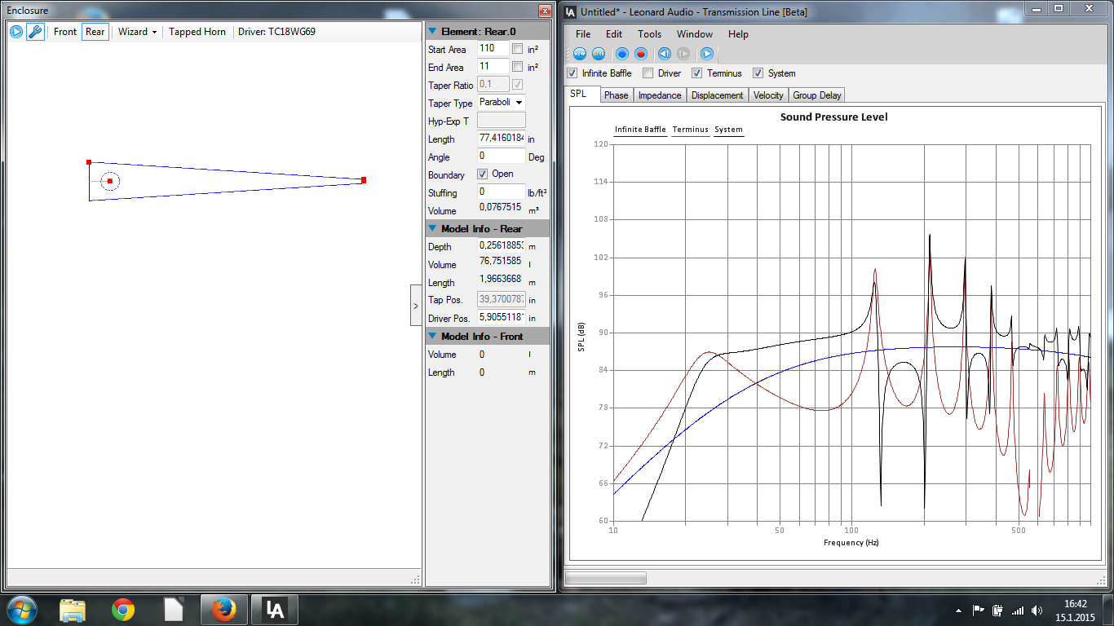Image resolution: width=1114 pixels, height=626 pixels.
Task: Toggle the wrench edit tool in Enclosure
Action: tap(35, 32)
